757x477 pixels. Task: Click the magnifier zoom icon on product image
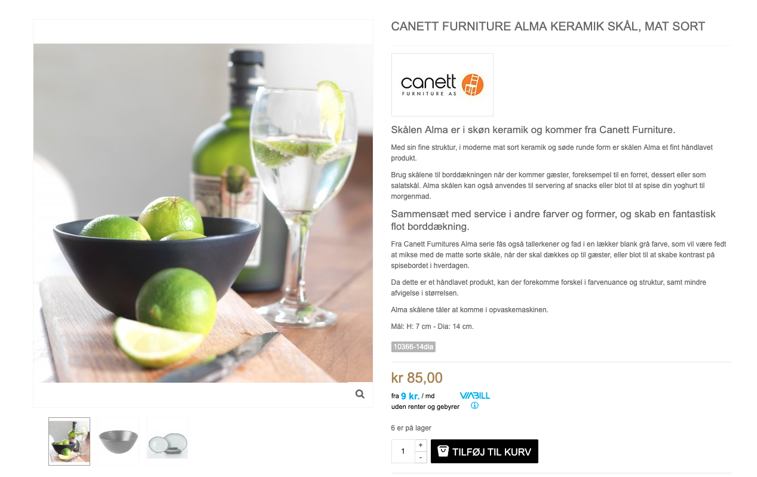coord(360,394)
